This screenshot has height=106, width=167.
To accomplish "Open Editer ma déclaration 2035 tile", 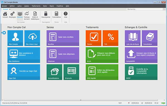I will point(102,72).
